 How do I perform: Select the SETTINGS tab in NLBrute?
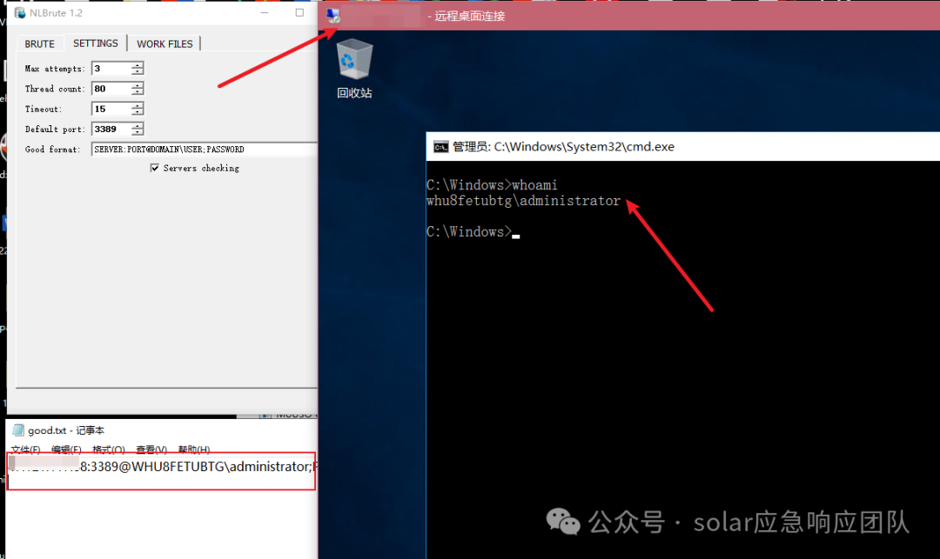coord(96,43)
